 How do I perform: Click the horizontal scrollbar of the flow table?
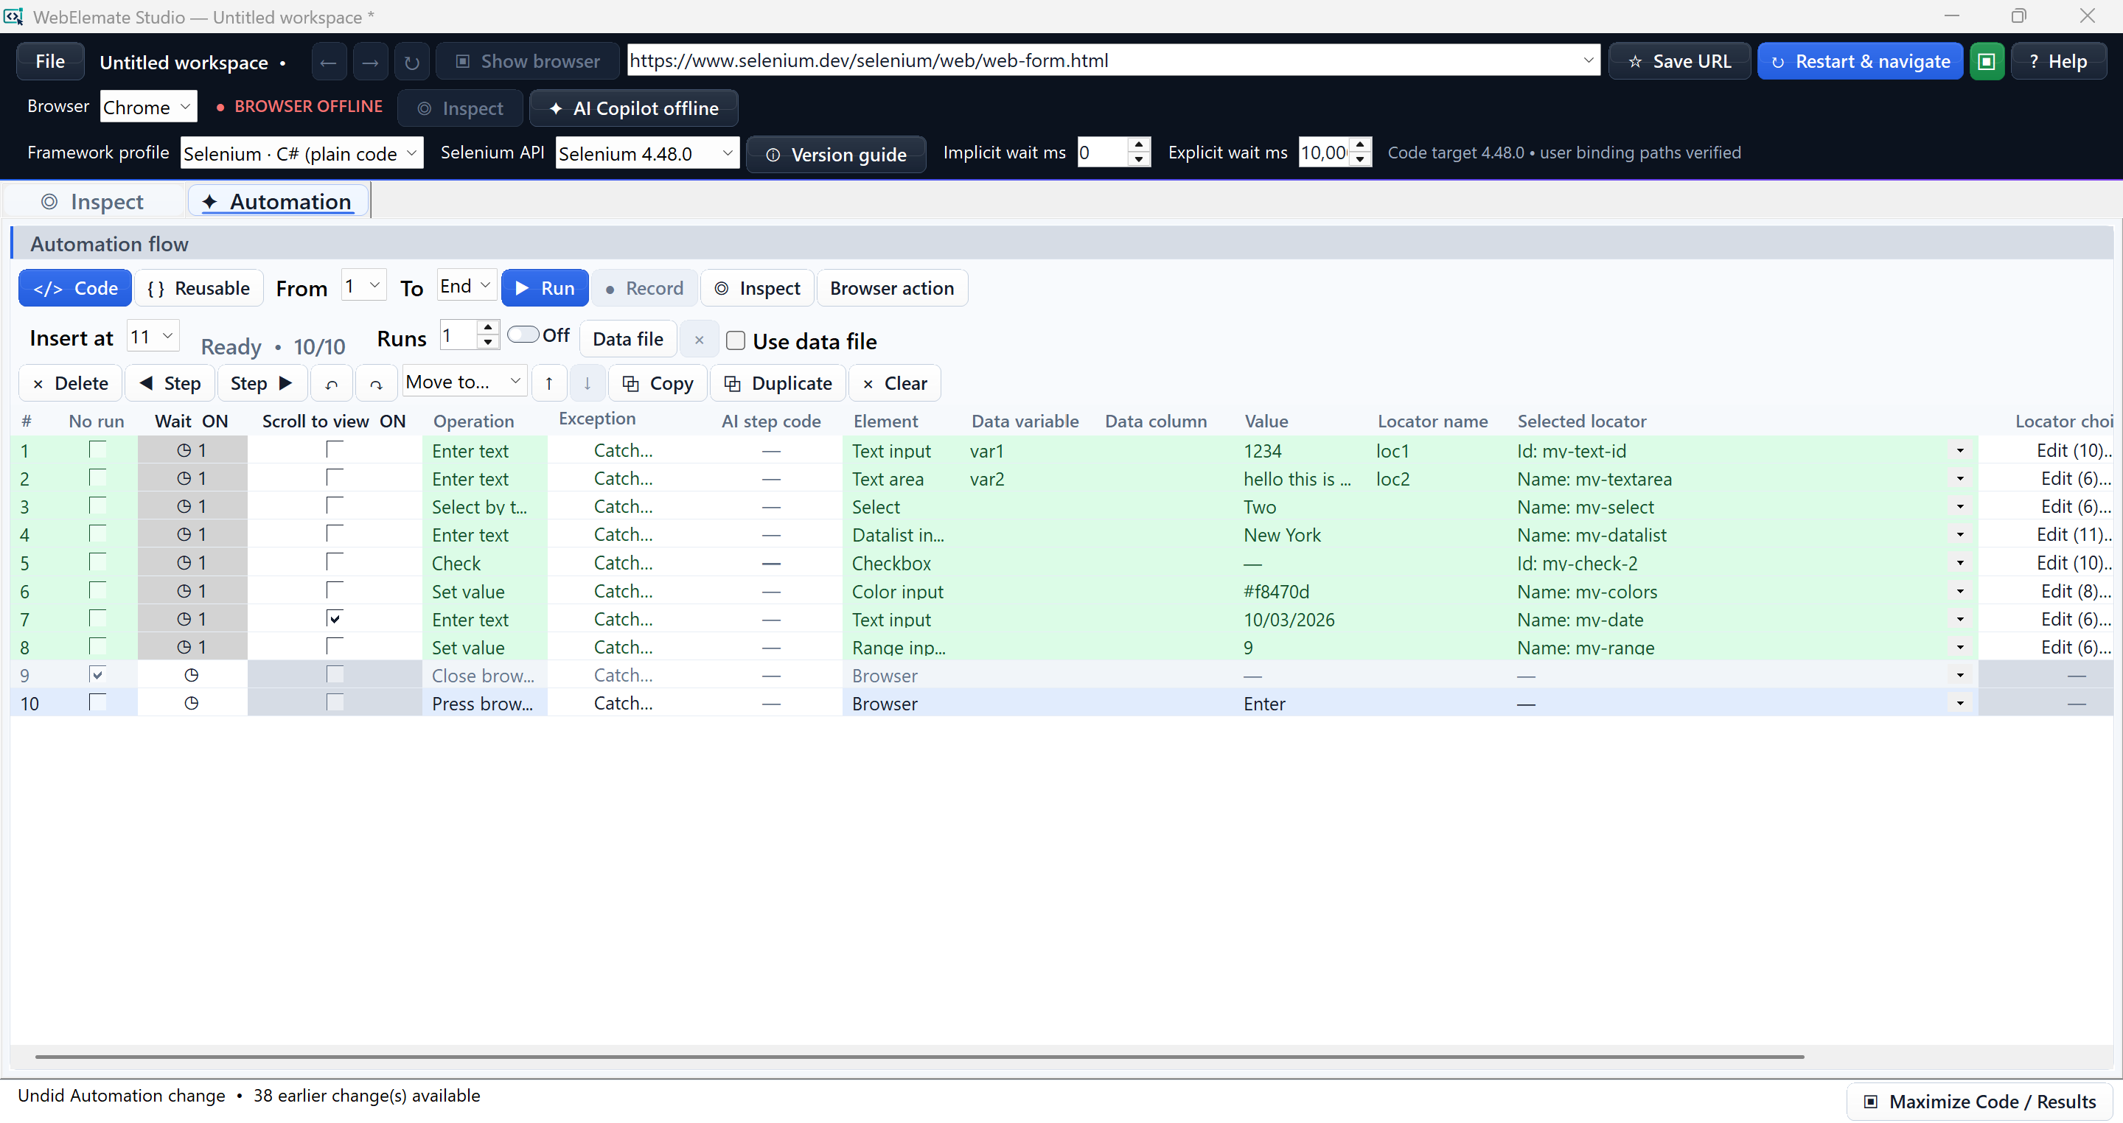(x=920, y=1056)
